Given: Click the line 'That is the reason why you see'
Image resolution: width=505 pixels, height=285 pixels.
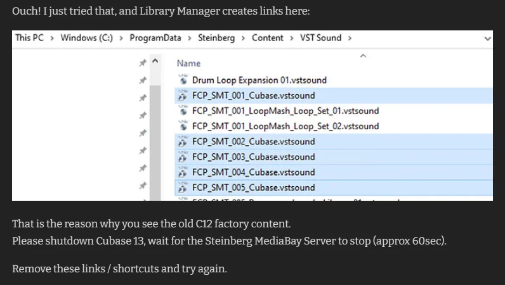Looking at the screenshot, I should (152, 224).
